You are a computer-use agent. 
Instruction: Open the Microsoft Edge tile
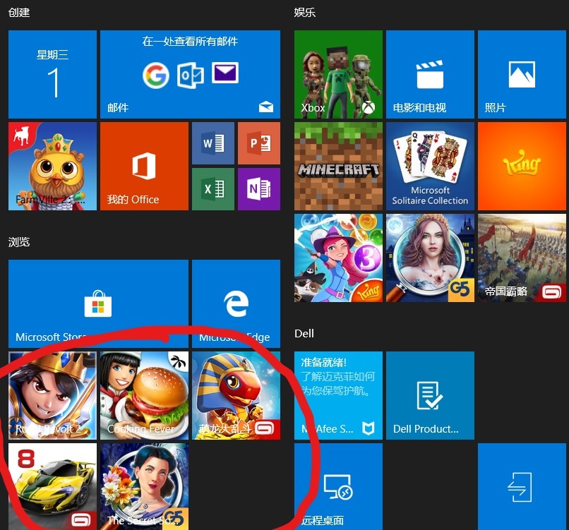tap(236, 303)
